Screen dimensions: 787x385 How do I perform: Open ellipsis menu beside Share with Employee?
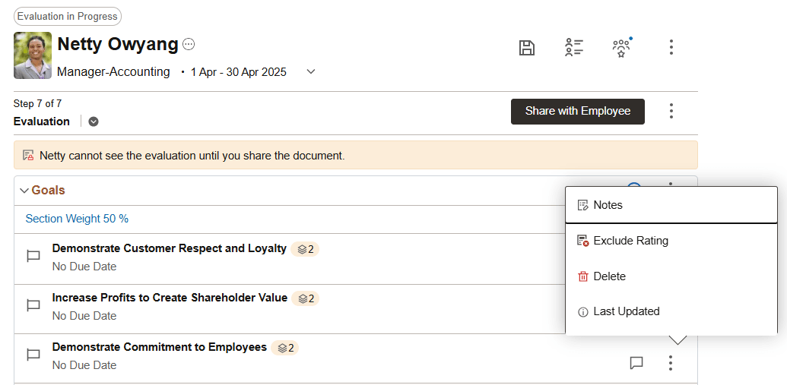point(671,111)
